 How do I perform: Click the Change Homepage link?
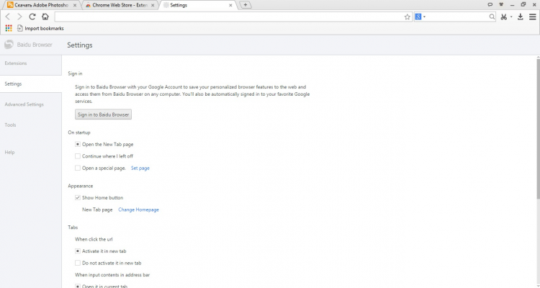click(x=138, y=210)
